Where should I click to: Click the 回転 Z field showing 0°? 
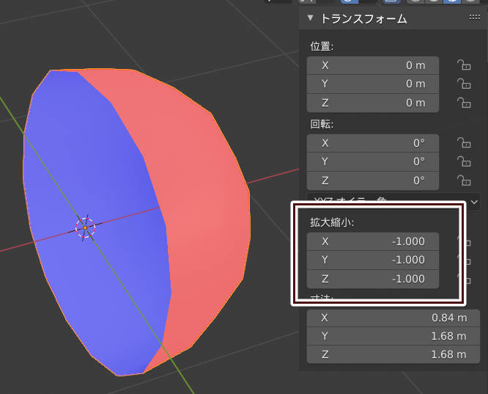(x=372, y=180)
